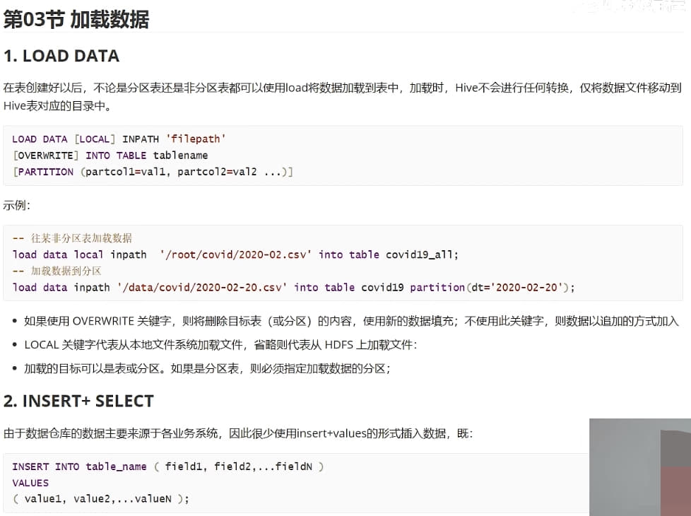Click the "1. LOAD DATA" section heading
The width and height of the screenshot is (691, 516).
click(x=61, y=56)
